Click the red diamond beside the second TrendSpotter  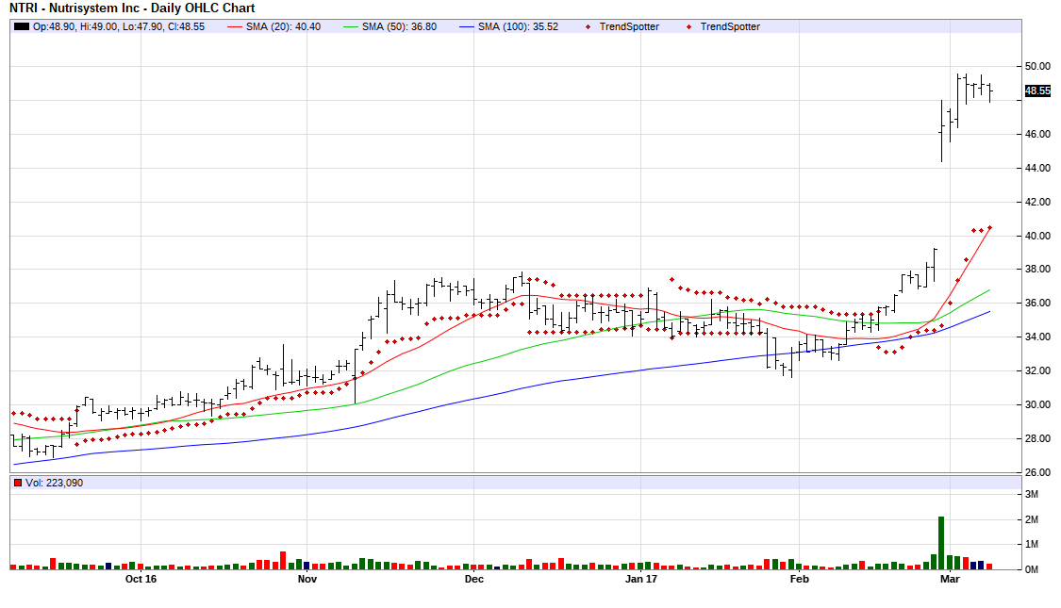(x=688, y=27)
